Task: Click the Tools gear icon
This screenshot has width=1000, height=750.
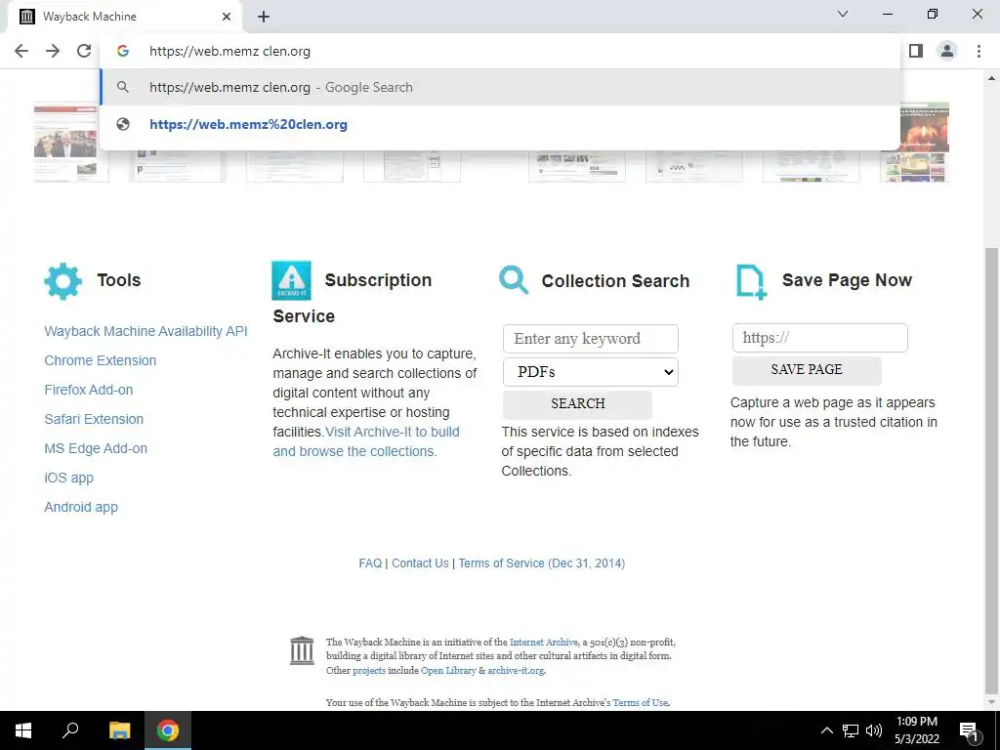Action: [63, 281]
